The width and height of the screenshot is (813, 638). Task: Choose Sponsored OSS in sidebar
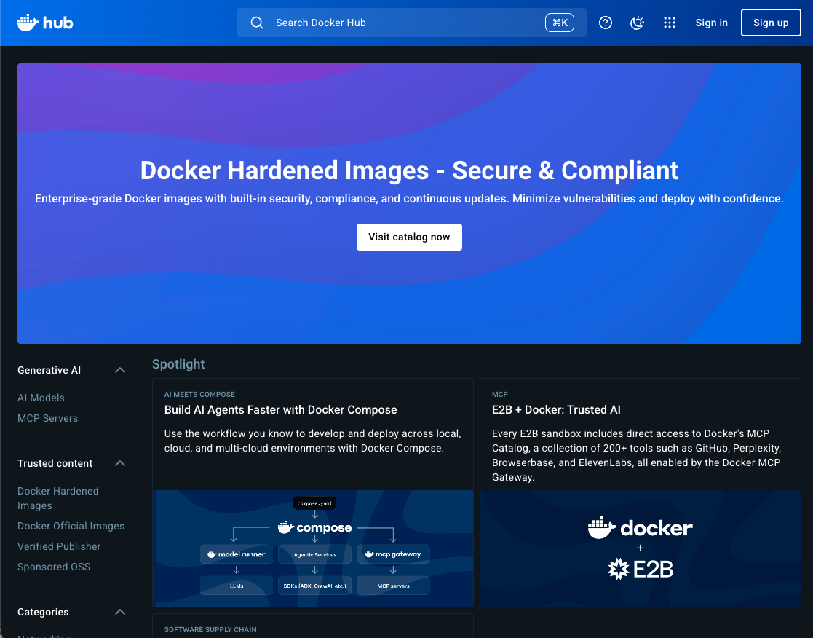(x=54, y=567)
